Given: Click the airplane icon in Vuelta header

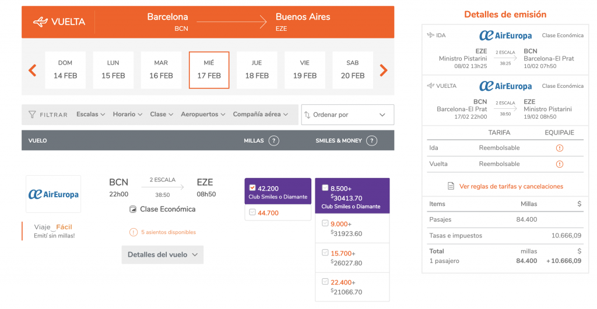Looking at the screenshot, I should coord(40,22).
